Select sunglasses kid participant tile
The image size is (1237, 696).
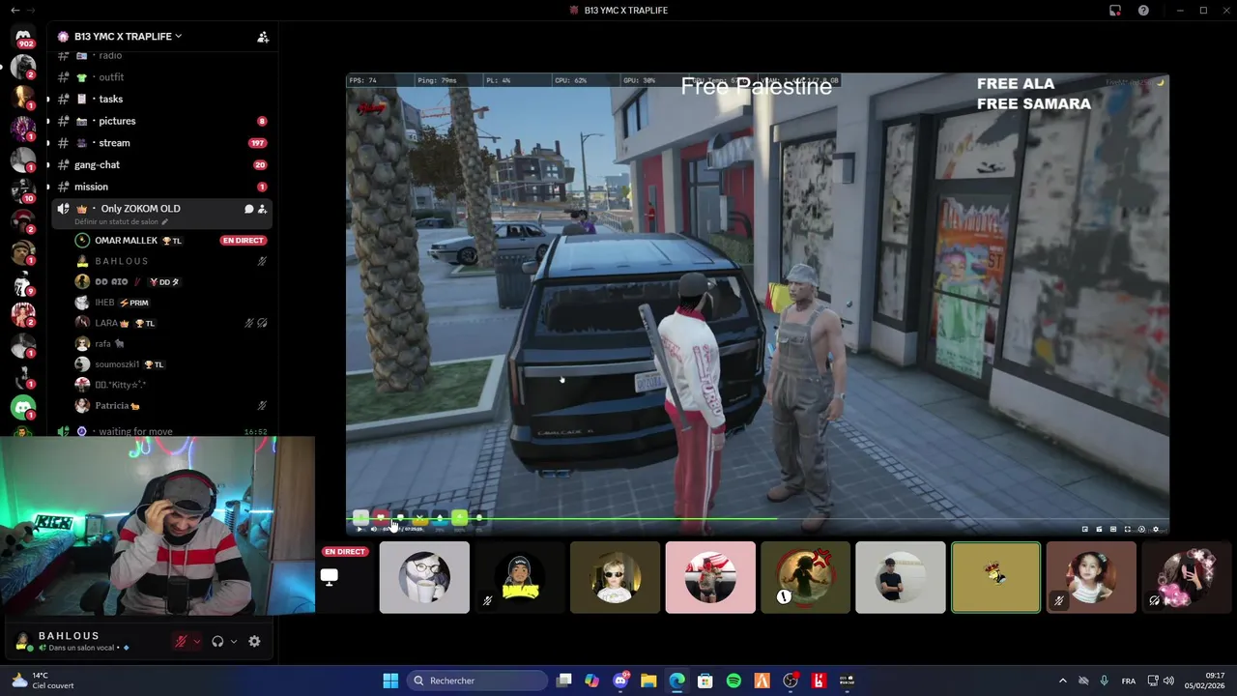pos(615,577)
